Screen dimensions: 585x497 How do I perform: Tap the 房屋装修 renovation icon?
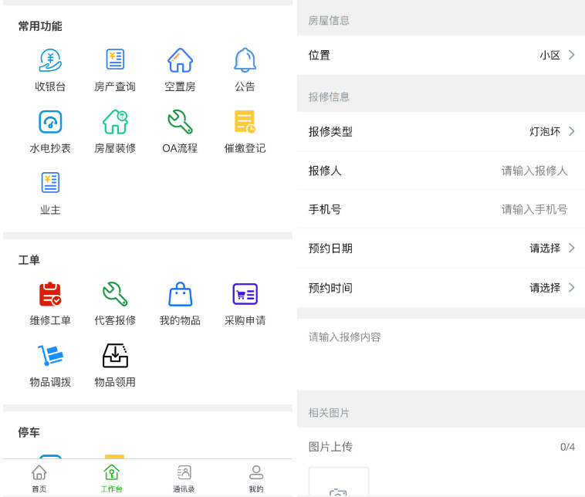(x=115, y=123)
